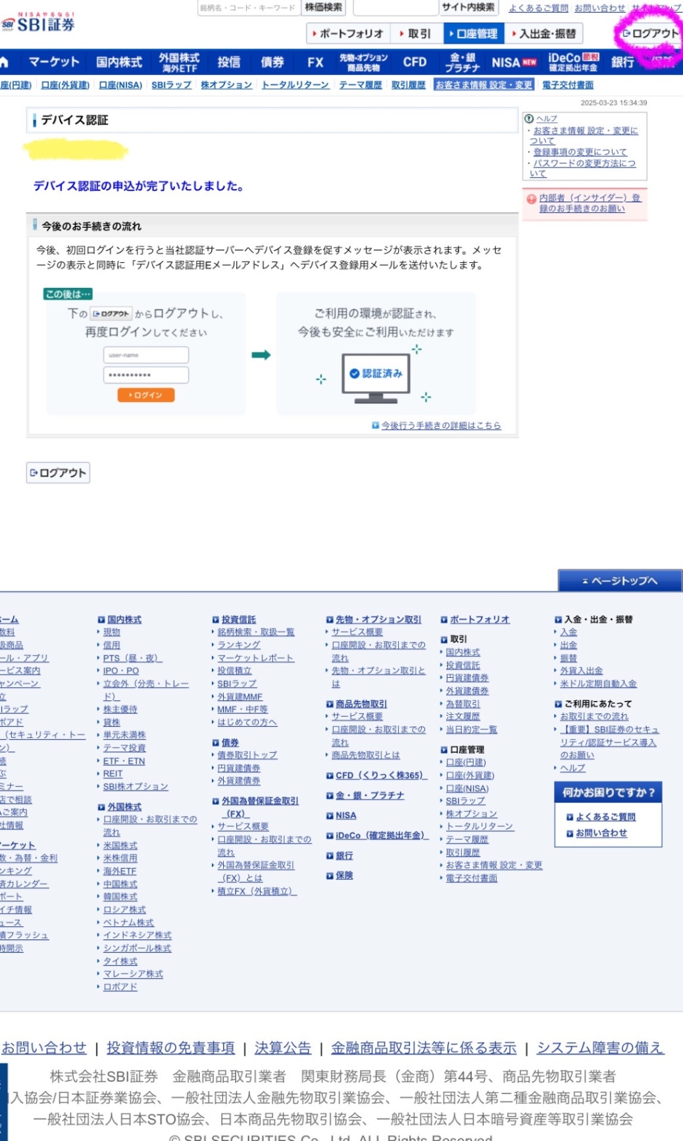Open the 電子交付書面 sub-menu link
This screenshot has width=683, height=1141.
[568, 86]
